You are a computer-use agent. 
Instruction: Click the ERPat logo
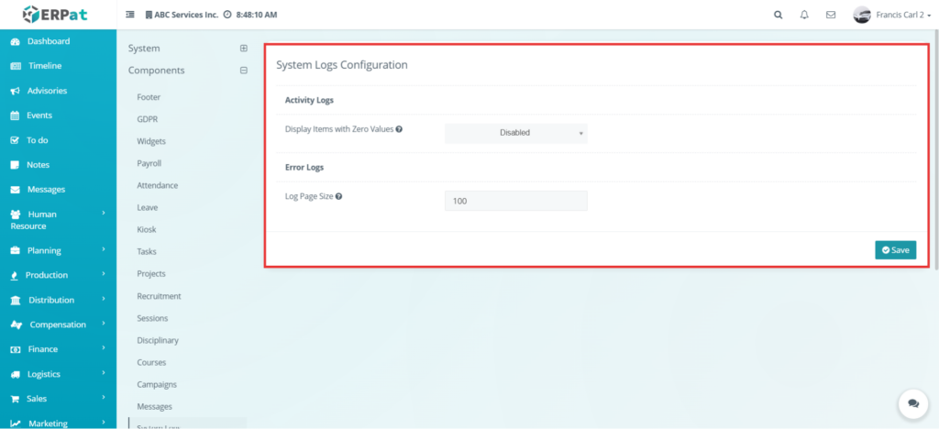(55, 15)
